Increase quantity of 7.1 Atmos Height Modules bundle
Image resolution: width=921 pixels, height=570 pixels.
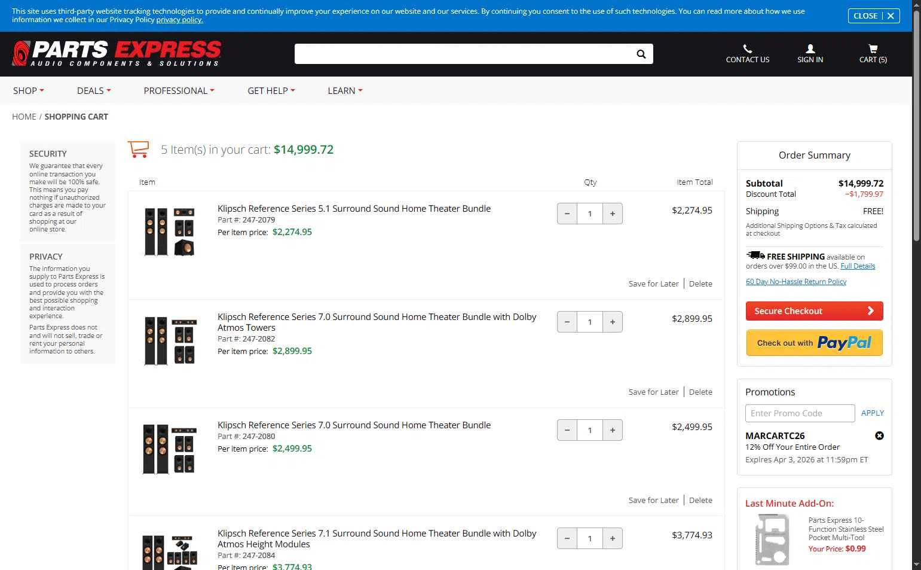coord(613,538)
